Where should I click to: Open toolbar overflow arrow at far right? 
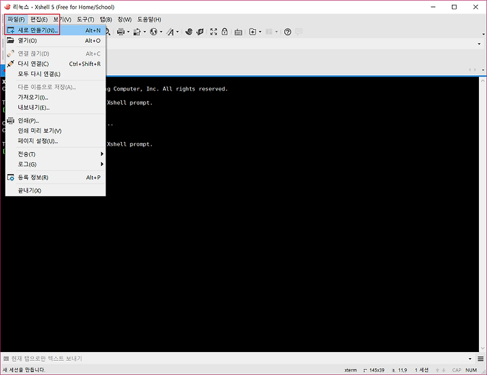pos(483,34)
